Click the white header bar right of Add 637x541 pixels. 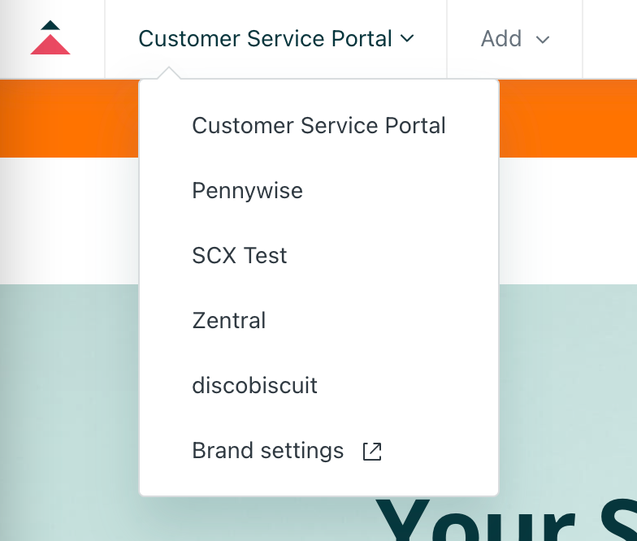[610, 39]
